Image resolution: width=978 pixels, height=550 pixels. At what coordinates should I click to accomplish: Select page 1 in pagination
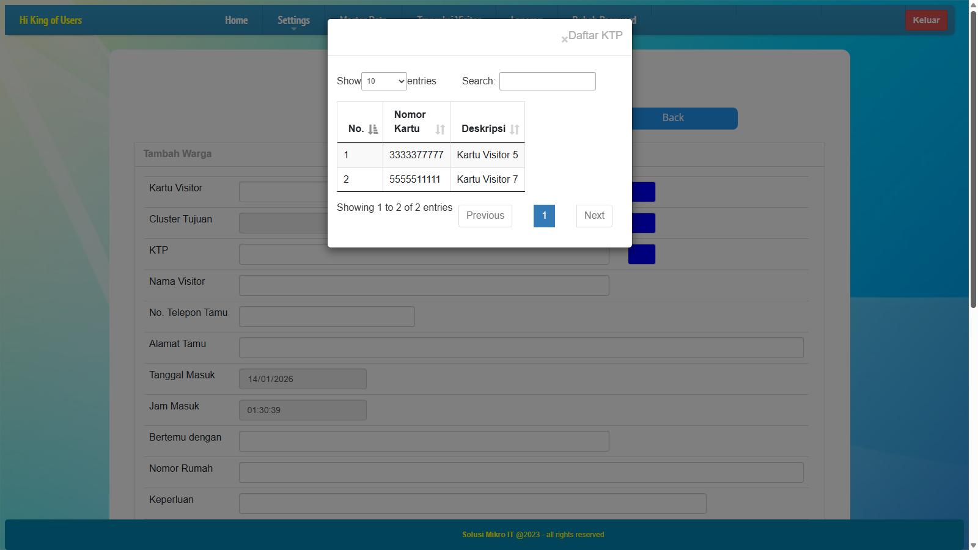544,216
